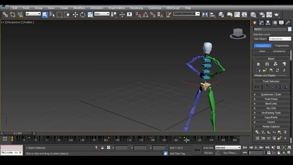This screenshot has height=165, width=293.
Task: Collapse the Track Selection rollout
Action: [x=271, y=82]
